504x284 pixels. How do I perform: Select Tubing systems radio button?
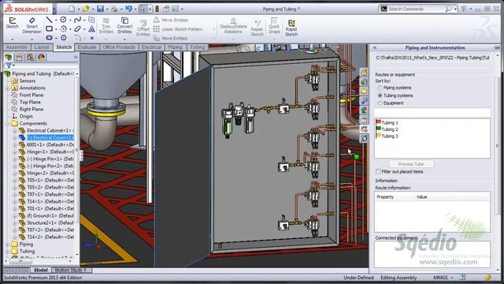(x=380, y=95)
